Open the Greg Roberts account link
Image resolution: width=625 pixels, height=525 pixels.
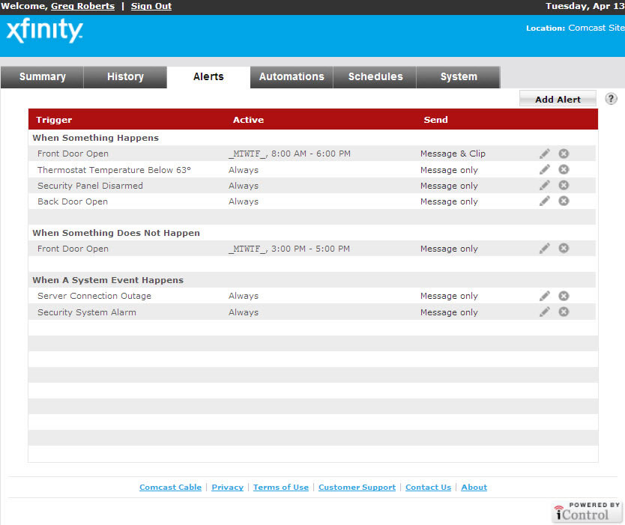tap(82, 6)
